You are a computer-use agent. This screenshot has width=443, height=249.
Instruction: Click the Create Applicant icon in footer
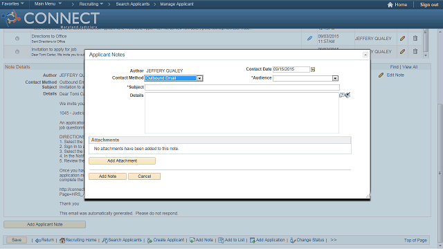click(x=150, y=240)
